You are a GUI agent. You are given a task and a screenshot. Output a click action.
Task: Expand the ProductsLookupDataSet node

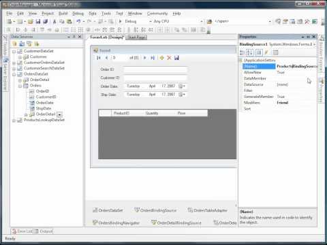click(x=14, y=120)
